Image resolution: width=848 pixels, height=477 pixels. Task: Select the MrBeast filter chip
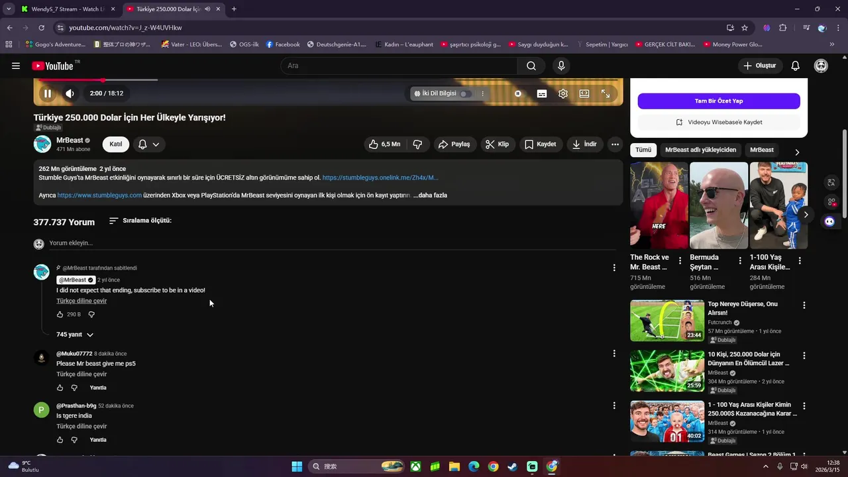click(x=762, y=150)
